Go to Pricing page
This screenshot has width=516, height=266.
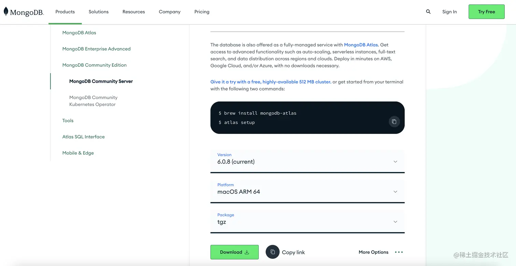pos(202,12)
